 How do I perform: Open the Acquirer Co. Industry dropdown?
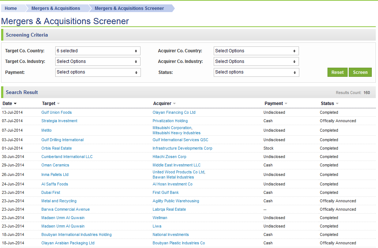point(256,61)
